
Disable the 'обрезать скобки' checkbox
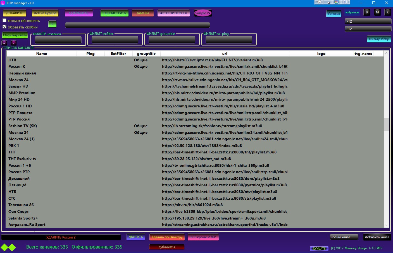4,26
